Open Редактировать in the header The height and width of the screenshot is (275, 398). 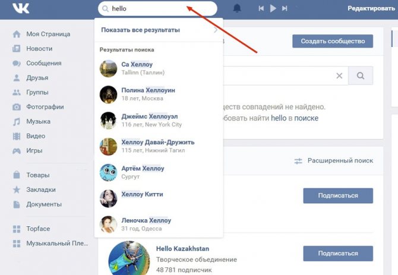[371, 8]
